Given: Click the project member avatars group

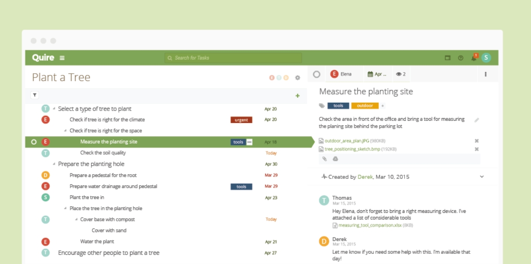Looking at the screenshot, I should point(279,78).
